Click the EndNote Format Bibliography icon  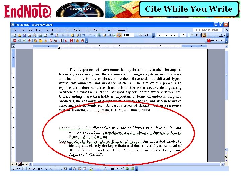click(24, 41)
